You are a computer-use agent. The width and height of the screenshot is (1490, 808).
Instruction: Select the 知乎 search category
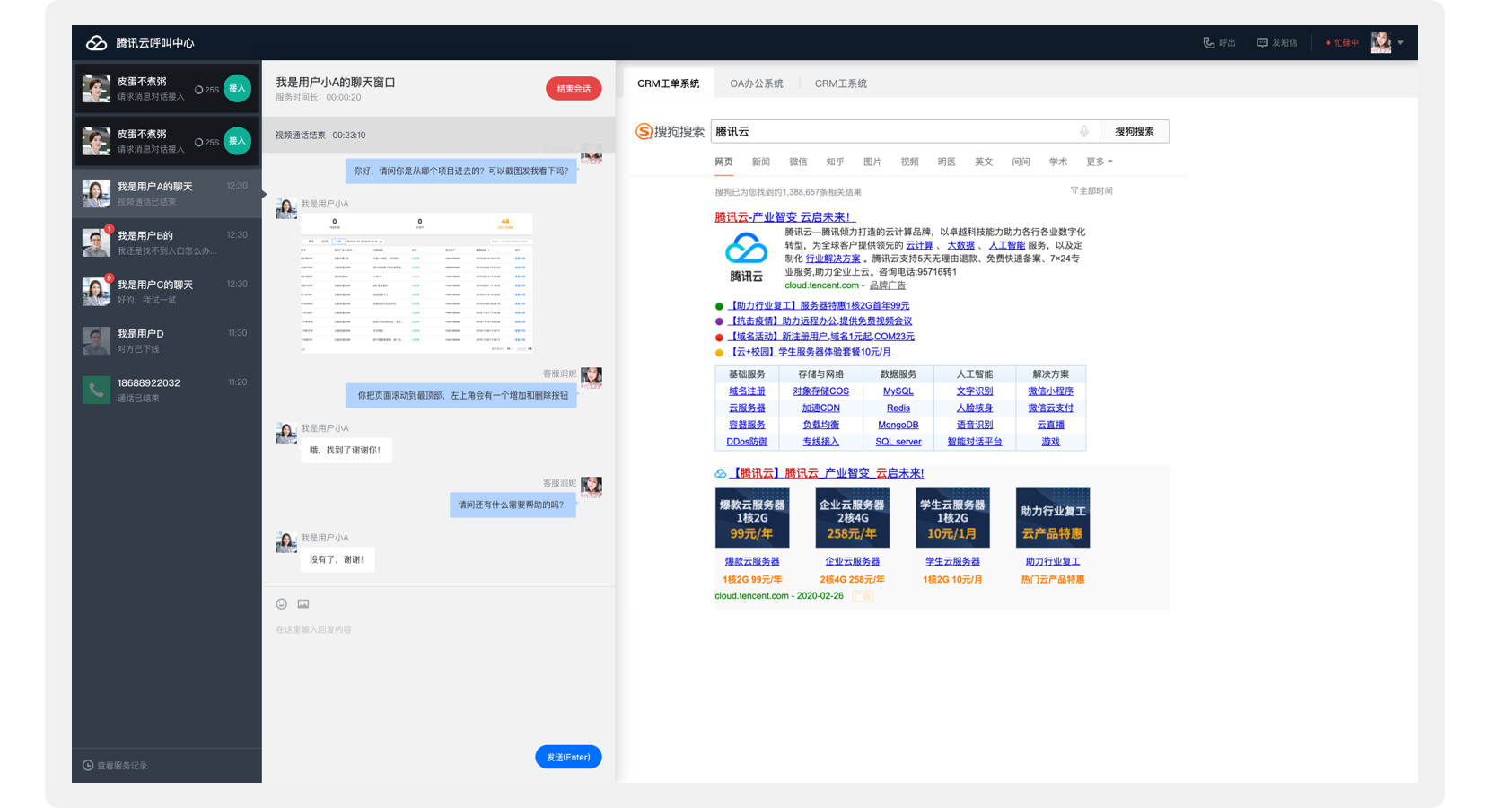point(836,162)
